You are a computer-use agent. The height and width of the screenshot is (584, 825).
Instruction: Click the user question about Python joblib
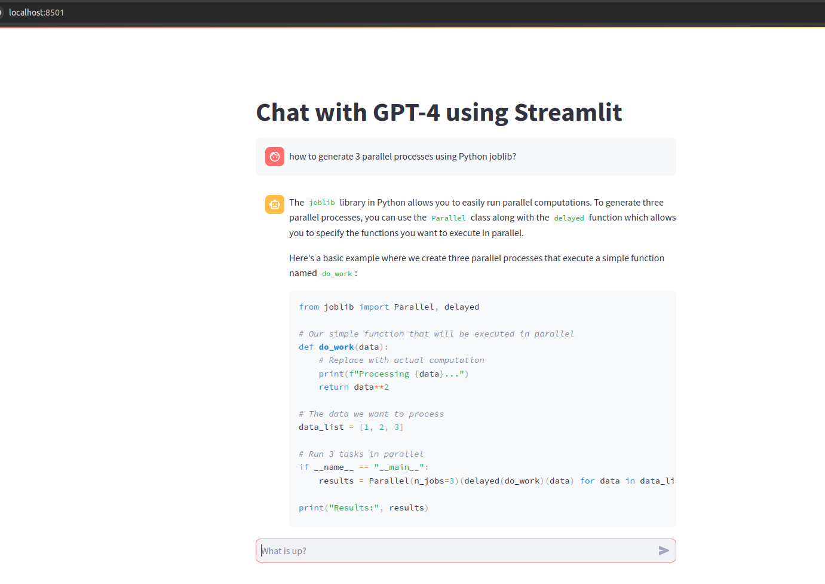[x=403, y=157]
